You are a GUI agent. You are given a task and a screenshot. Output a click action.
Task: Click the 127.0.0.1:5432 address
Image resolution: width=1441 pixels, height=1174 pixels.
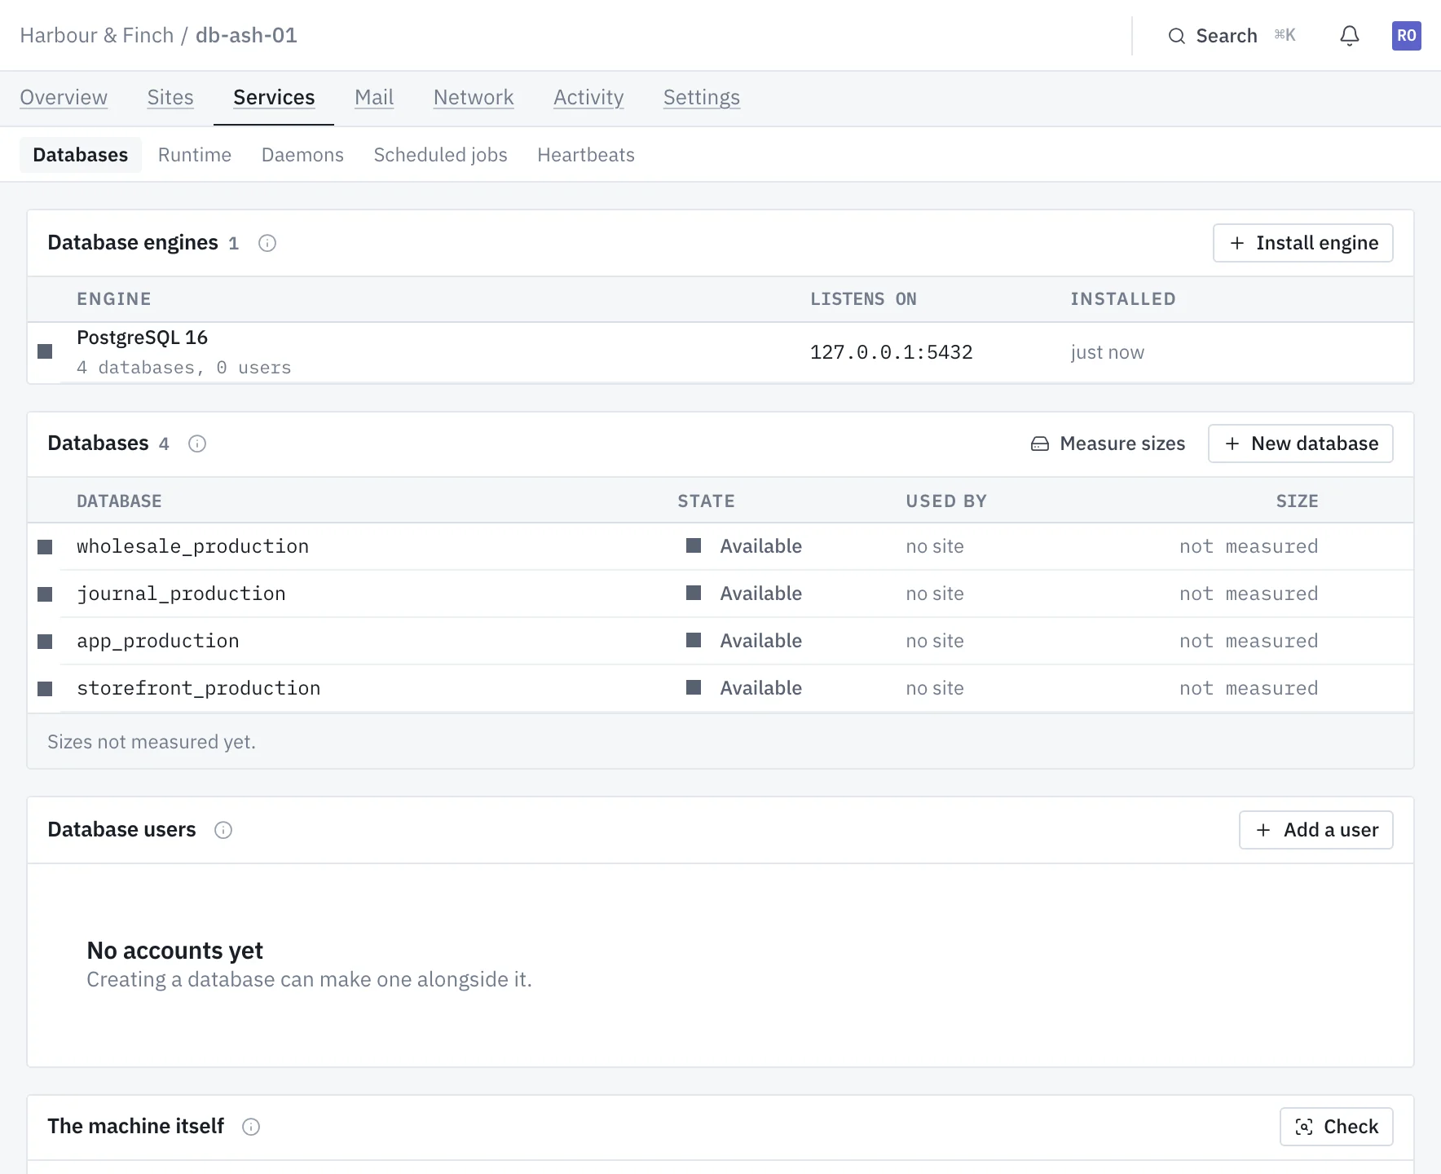tap(892, 352)
